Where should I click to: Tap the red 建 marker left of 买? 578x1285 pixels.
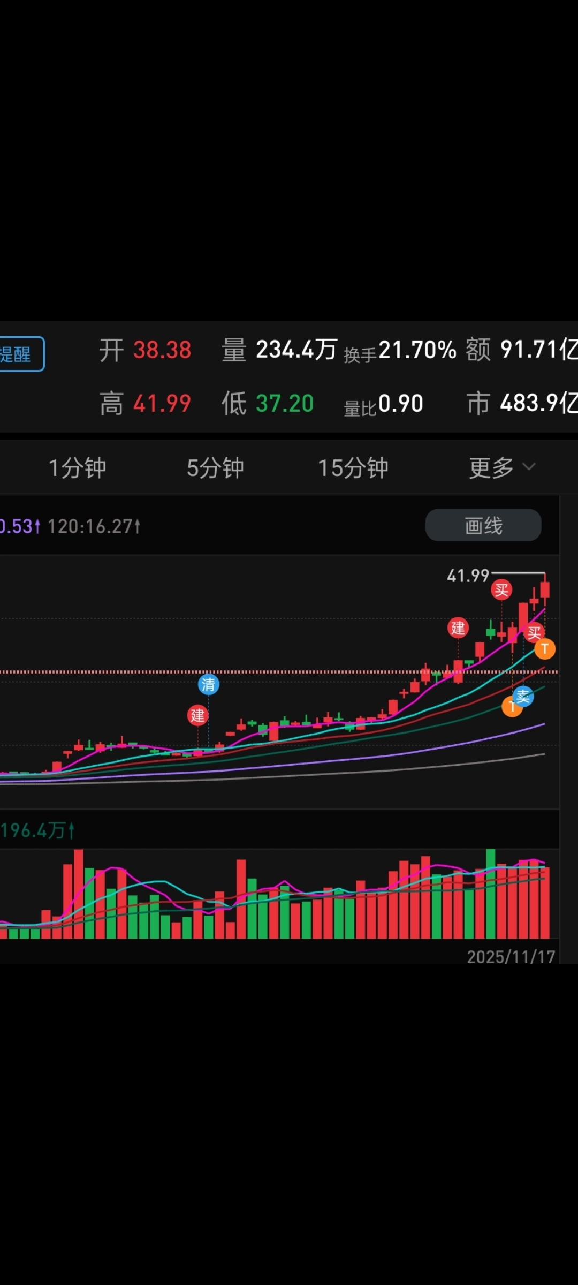pyautogui.click(x=458, y=628)
